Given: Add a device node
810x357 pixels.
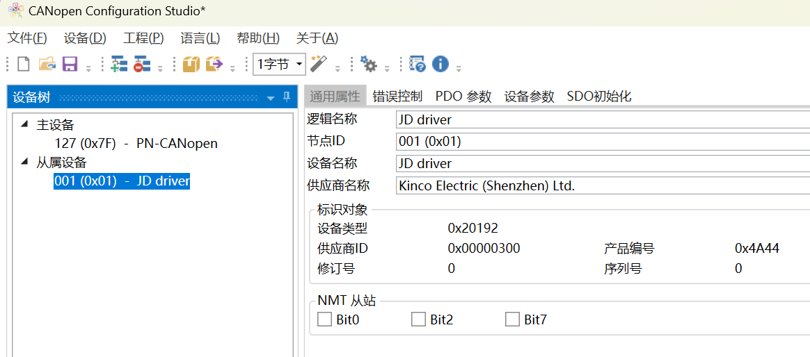Looking at the screenshot, I should coord(119,65).
